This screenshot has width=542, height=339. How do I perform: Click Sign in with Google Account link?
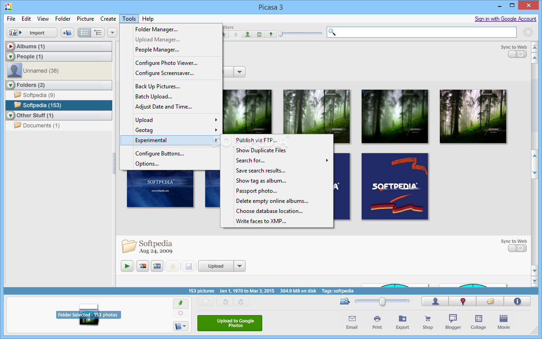(x=505, y=19)
